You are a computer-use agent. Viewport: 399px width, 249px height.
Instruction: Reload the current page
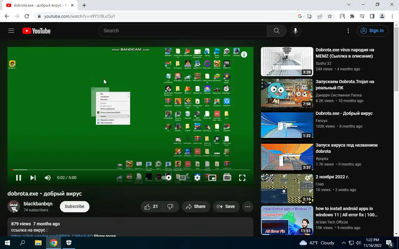[x=27, y=16]
